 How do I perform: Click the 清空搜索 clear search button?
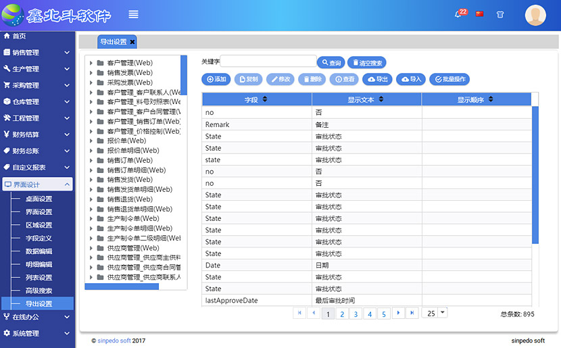(367, 63)
